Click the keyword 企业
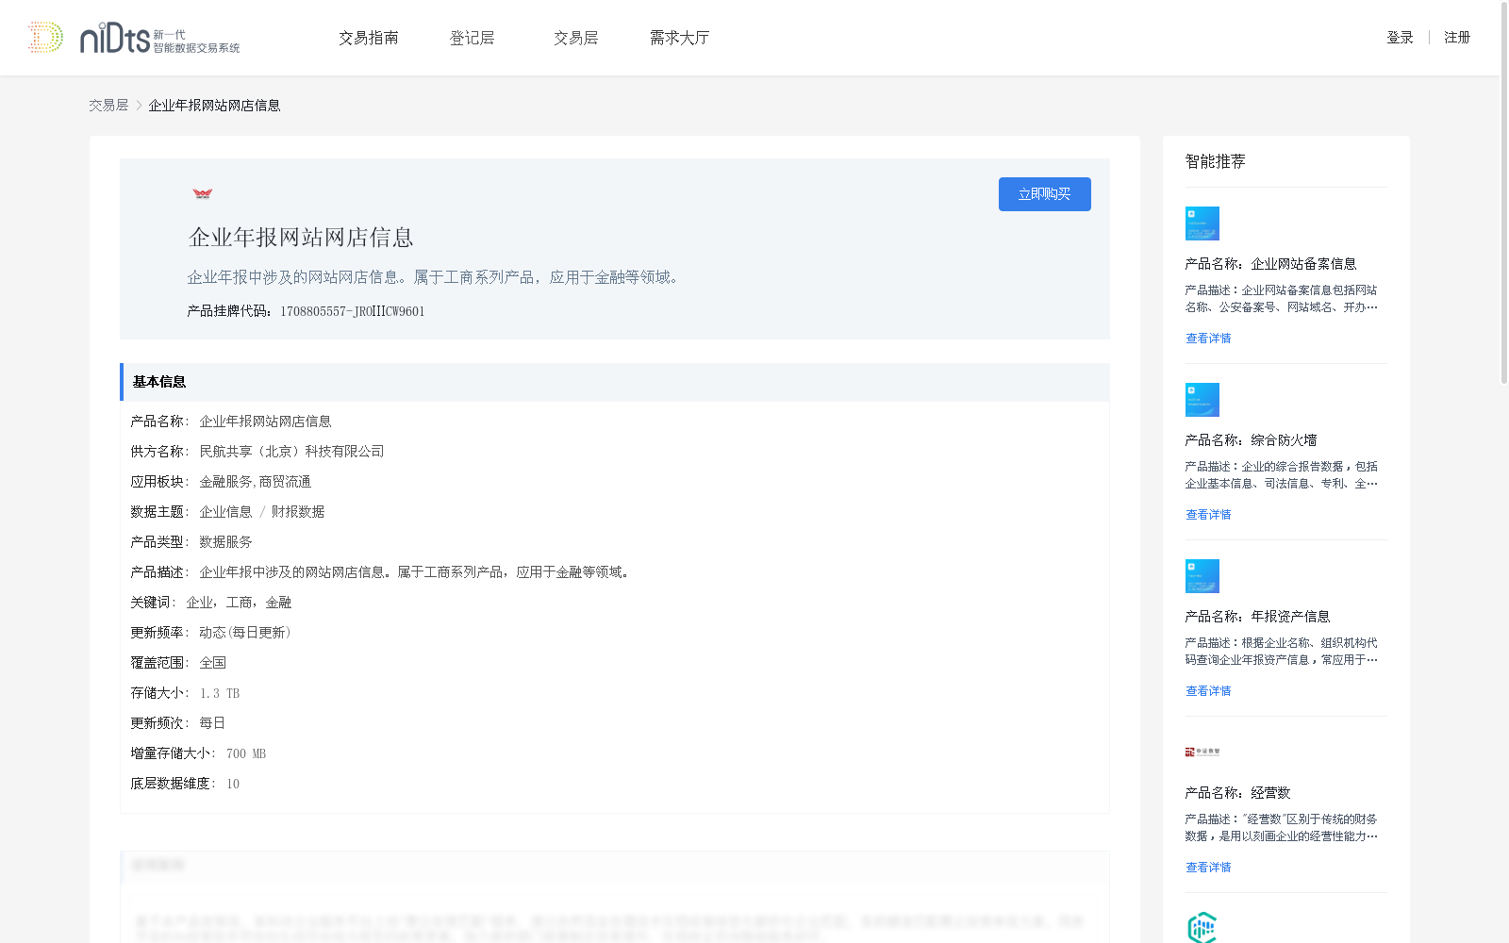 click(x=199, y=603)
